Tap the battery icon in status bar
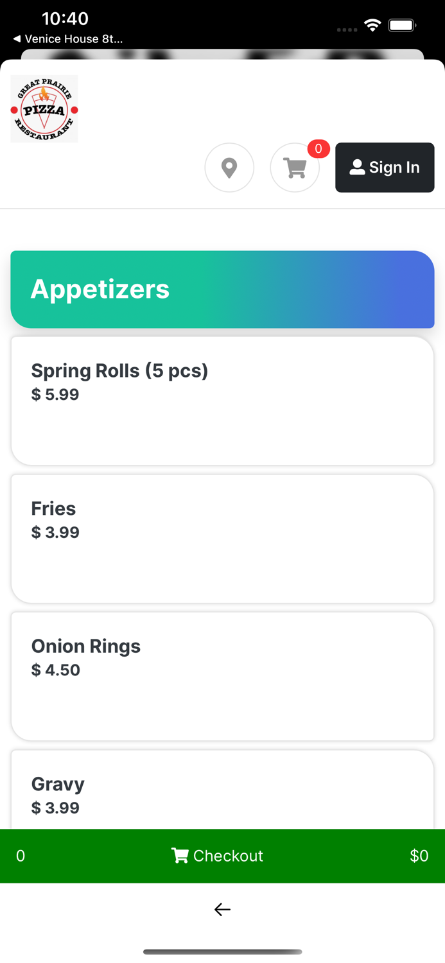 coord(403,25)
